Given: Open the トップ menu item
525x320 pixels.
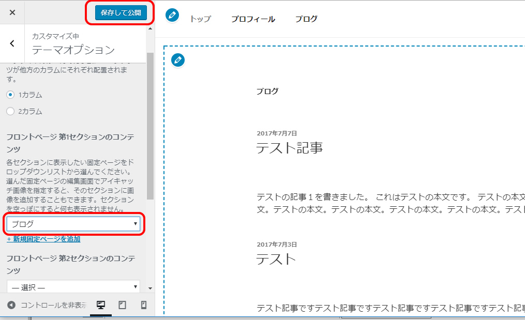Looking at the screenshot, I should (200, 19).
